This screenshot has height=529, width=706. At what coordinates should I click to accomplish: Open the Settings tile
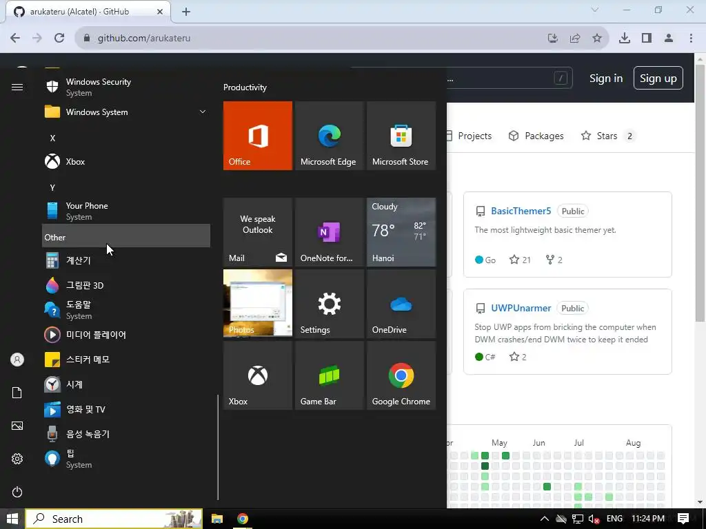329,304
